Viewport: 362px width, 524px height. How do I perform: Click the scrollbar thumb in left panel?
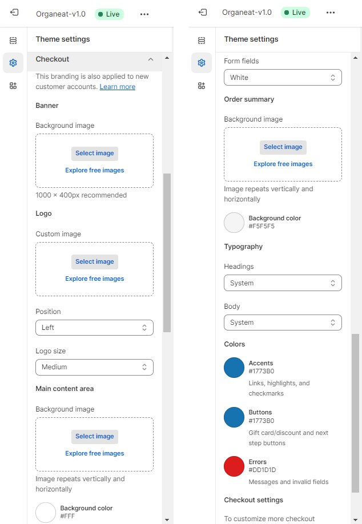pyautogui.click(x=167, y=253)
